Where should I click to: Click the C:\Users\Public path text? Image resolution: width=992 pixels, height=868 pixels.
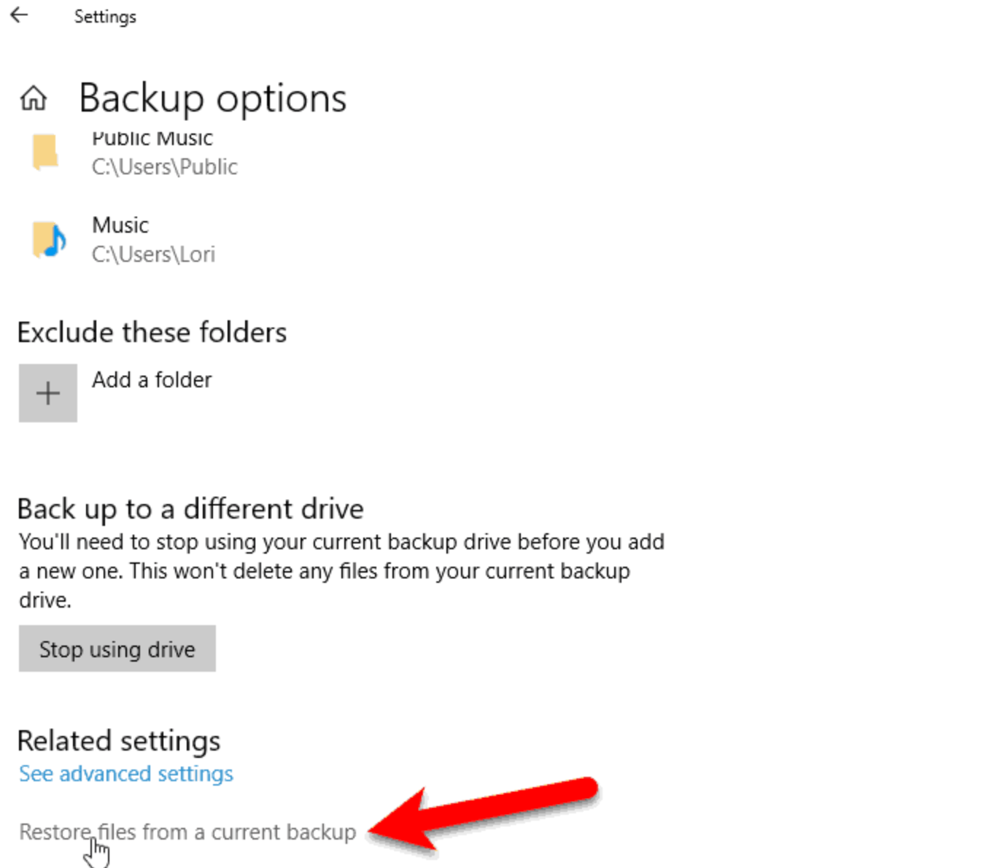tap(164, 166)
